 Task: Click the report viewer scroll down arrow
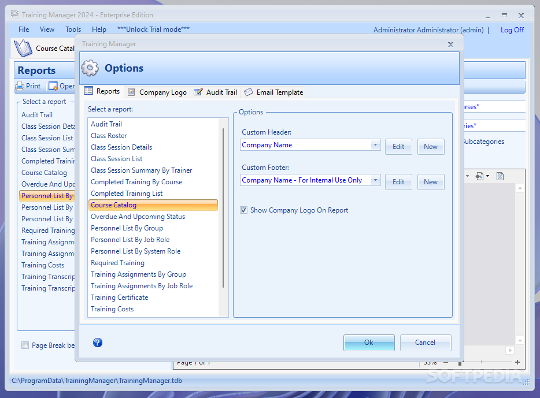(x=520, y=341)
